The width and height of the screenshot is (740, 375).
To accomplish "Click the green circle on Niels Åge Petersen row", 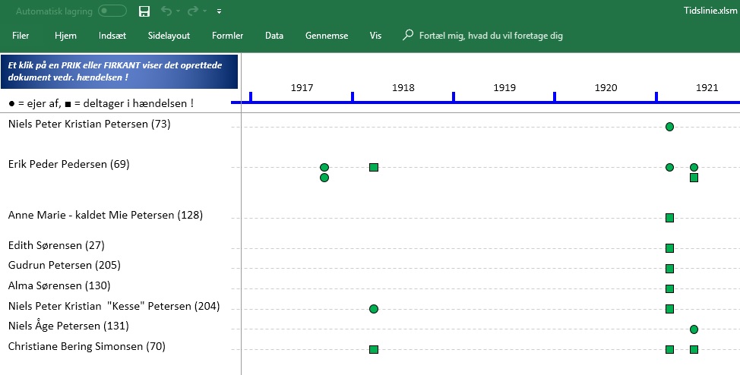I will coord(694,329).
